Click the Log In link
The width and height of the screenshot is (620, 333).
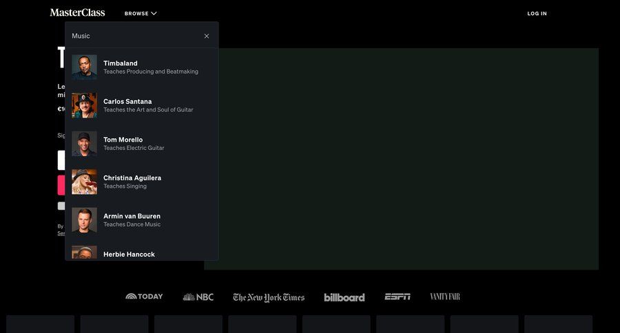click(537, 13)
